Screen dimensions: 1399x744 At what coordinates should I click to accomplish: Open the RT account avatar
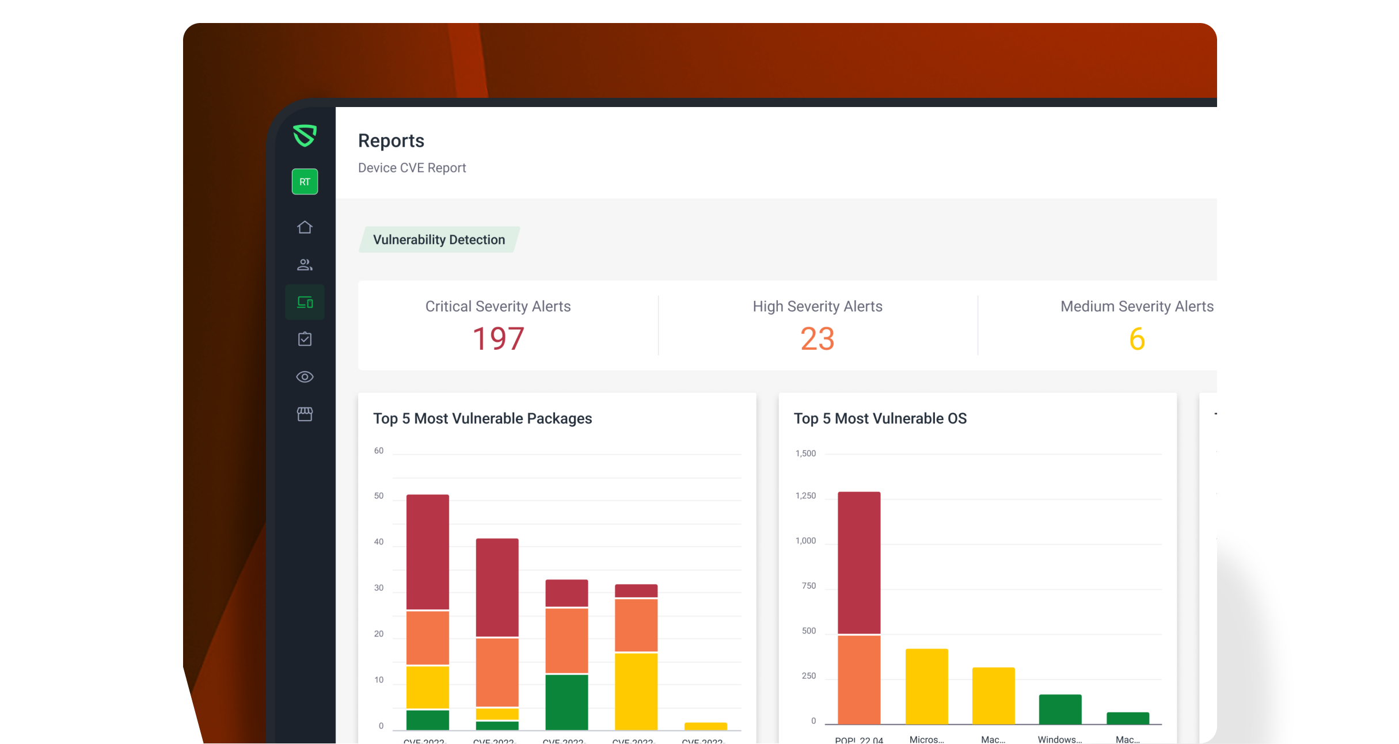(x=305, y=181)
